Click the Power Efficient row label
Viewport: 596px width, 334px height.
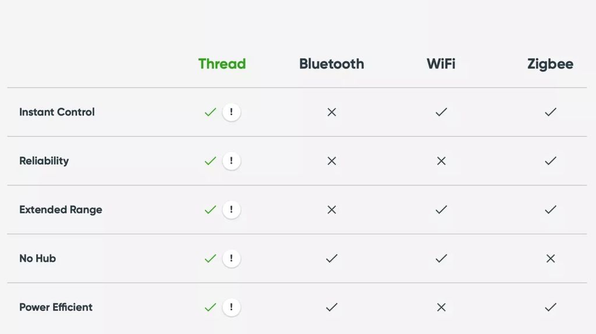point(56,307)
